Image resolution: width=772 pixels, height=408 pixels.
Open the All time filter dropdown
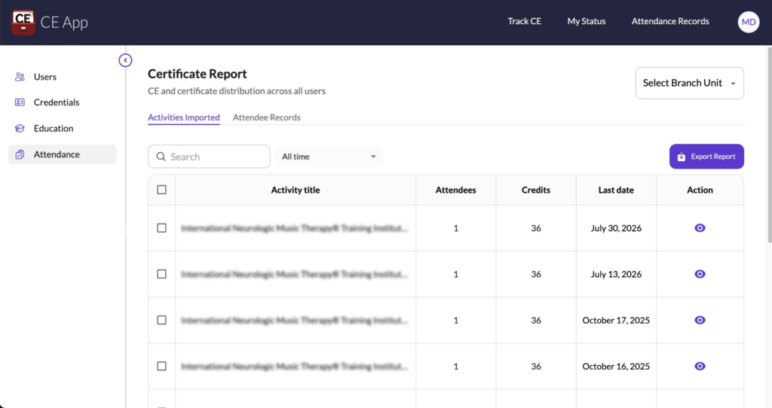[x=329, y=157]
